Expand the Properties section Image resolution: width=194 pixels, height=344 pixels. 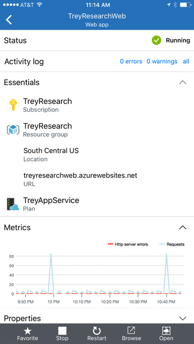click(x=183, y=318)
